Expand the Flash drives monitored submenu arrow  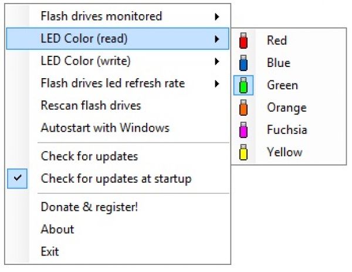tap(217, 16)
